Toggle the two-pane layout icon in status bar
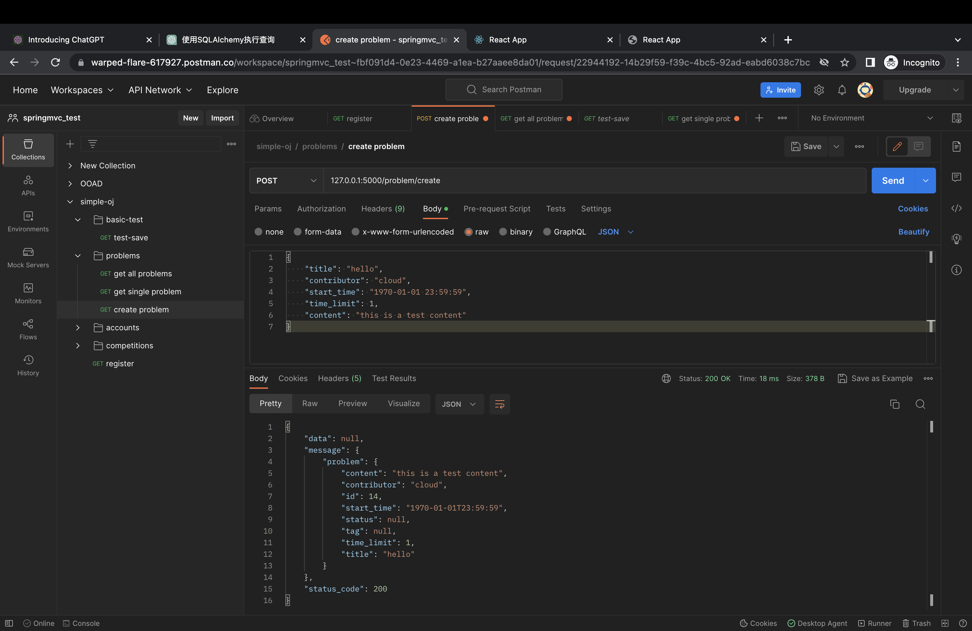 (x=945, y=623)
